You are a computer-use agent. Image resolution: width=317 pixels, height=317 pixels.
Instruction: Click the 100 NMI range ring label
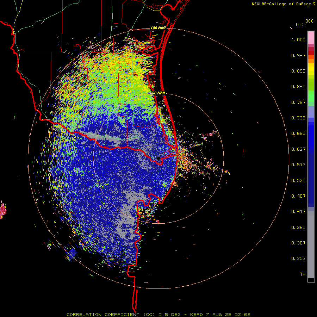pos(158,28)
